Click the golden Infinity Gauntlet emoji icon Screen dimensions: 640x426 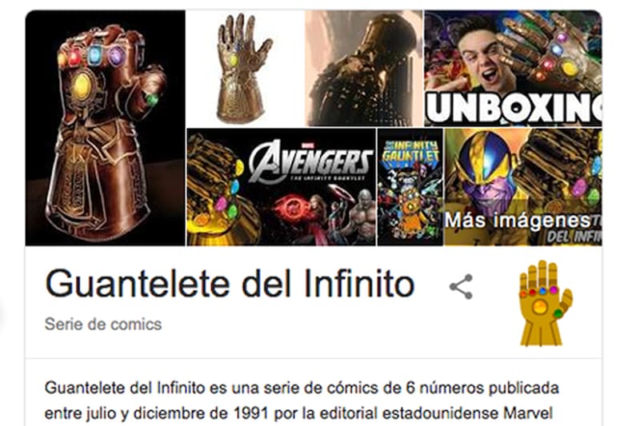[x=546, y=303]
